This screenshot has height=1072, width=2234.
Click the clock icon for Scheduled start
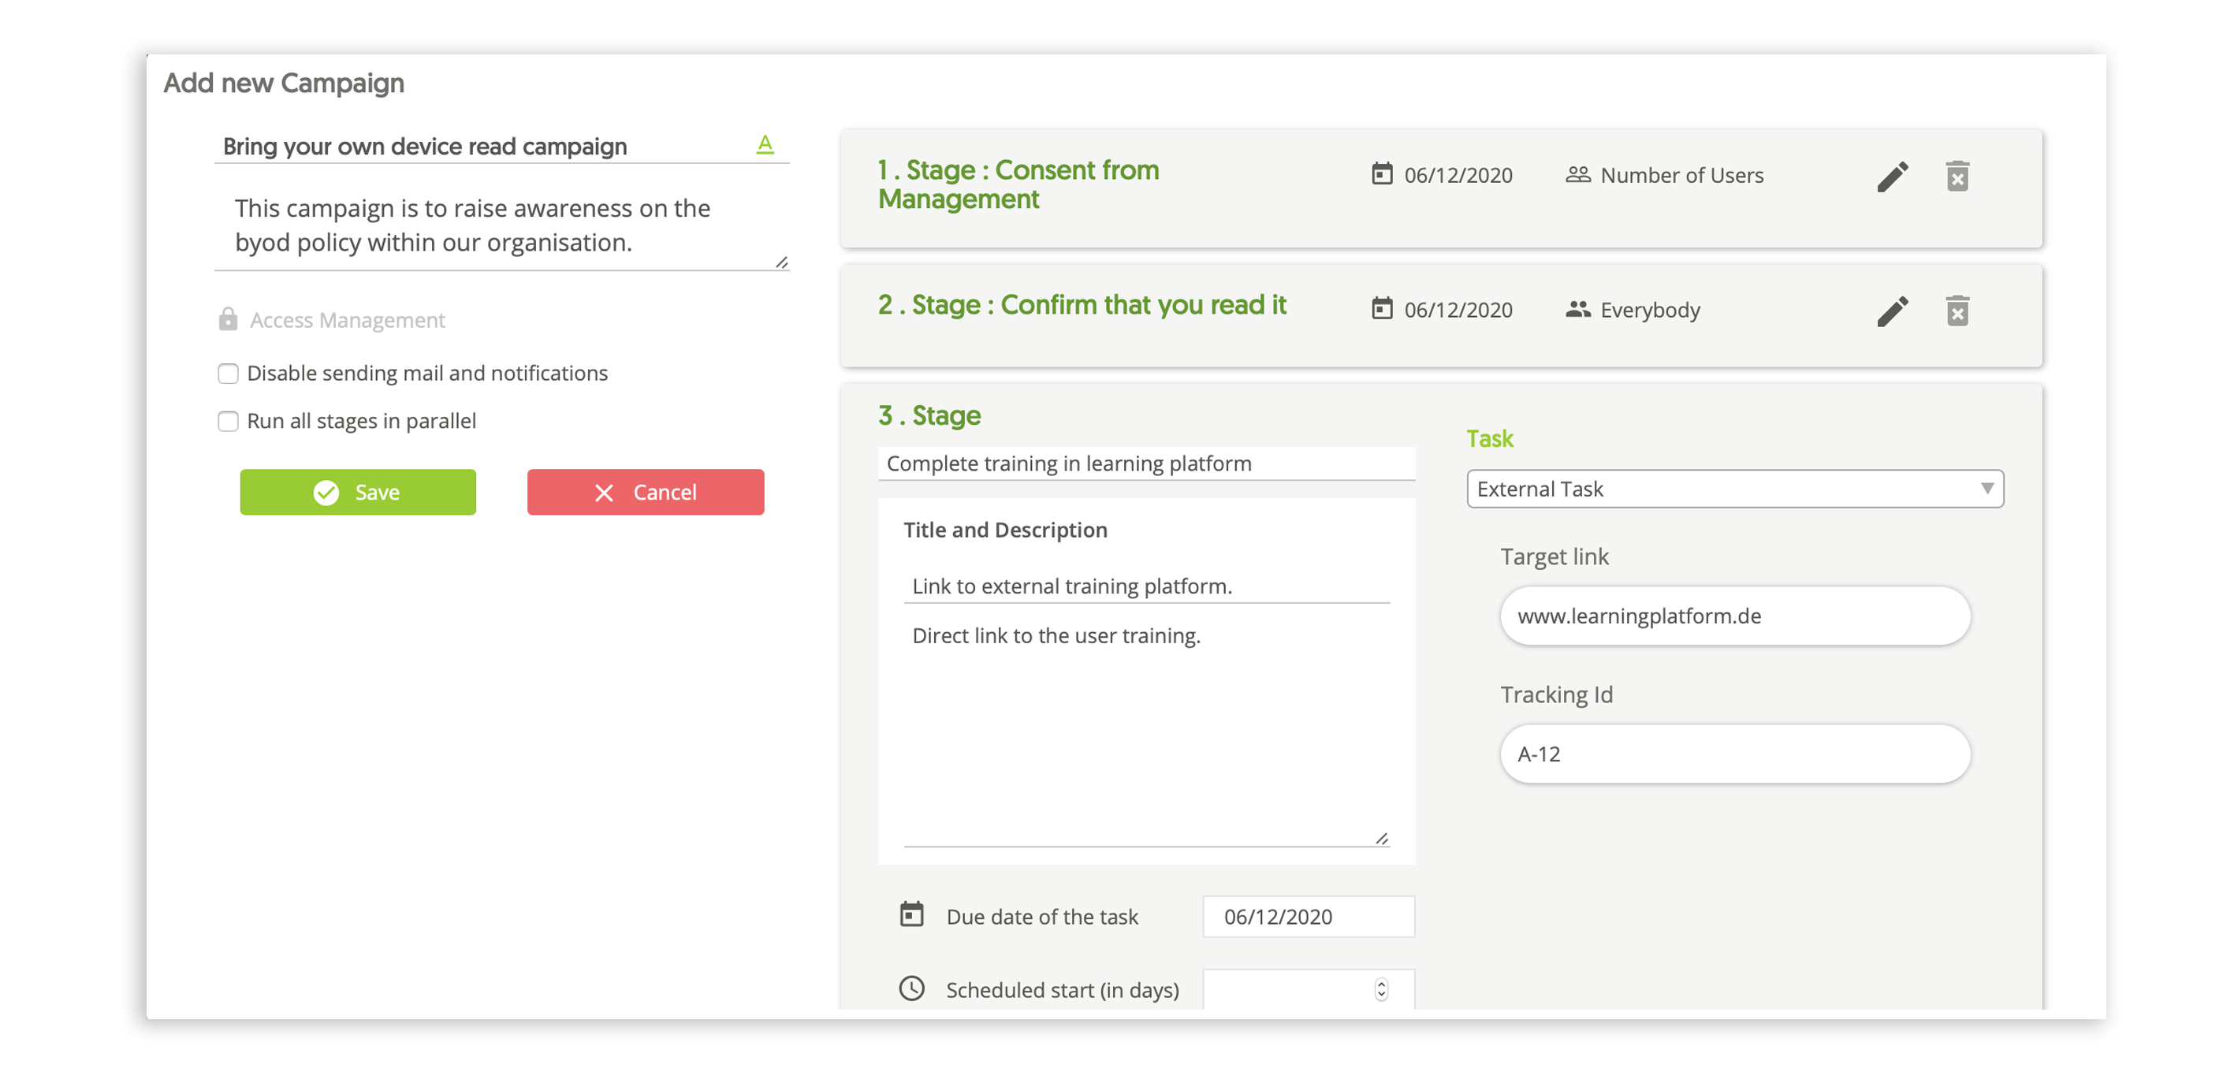911,988
